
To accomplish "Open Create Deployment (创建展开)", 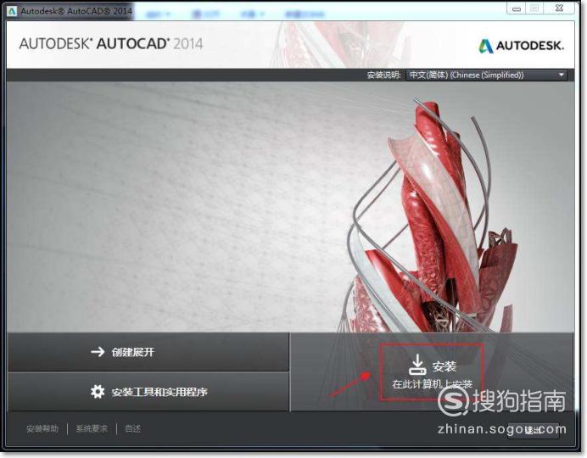I will 148,352.
